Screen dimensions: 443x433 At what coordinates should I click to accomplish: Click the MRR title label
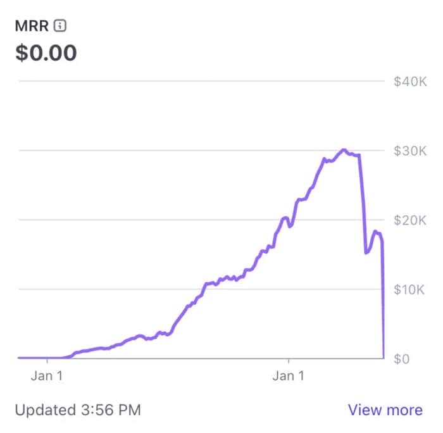click(x=32, y=26)
